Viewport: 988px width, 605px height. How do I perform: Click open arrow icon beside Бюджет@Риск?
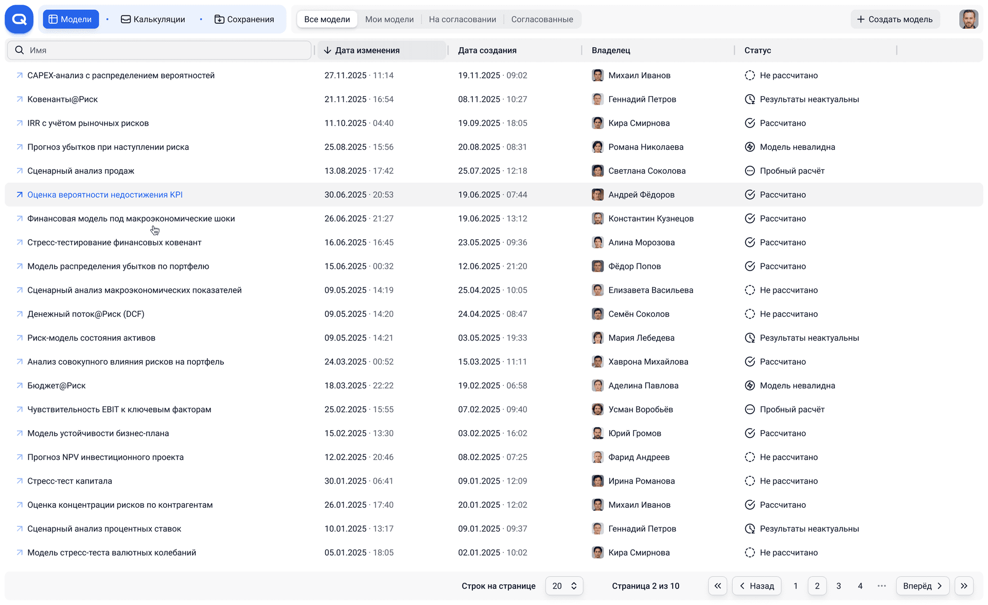(x=20, y=386)
